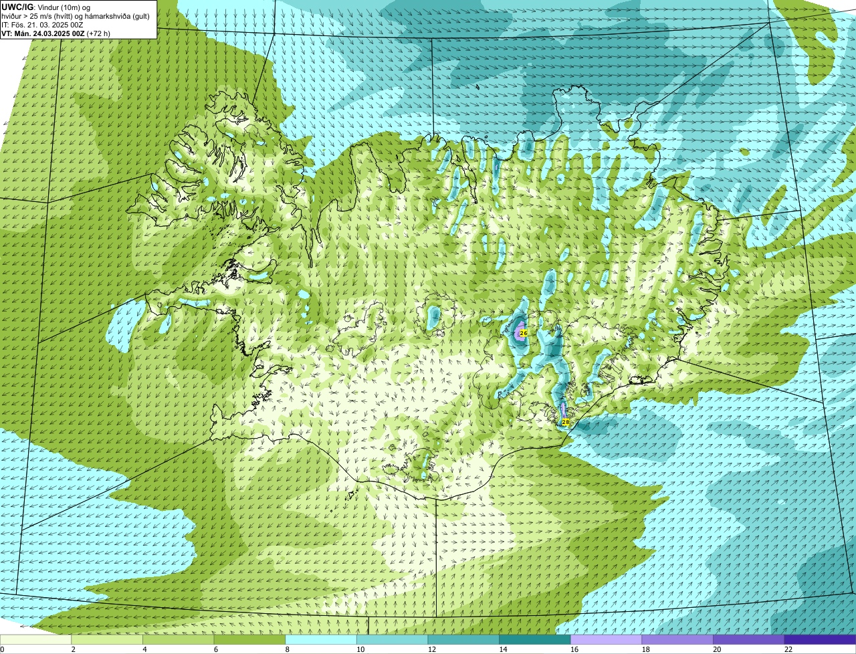Viewport: 856px width, 654px height.
Task: Click the 4–6 m/s green legend swatch
Action: (179, 639)
